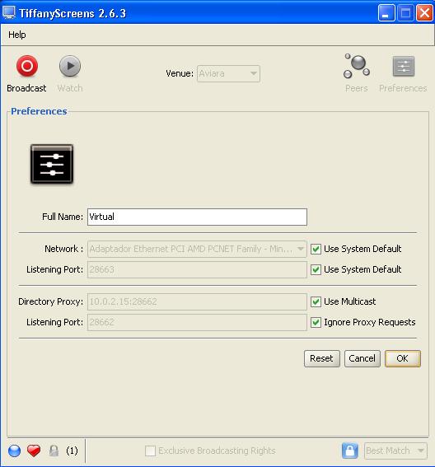Image resolution: width=435 pixels, height=467 pixels.
Task: Click the blue lock icon near Best Match
Action: tap(350, 451)
